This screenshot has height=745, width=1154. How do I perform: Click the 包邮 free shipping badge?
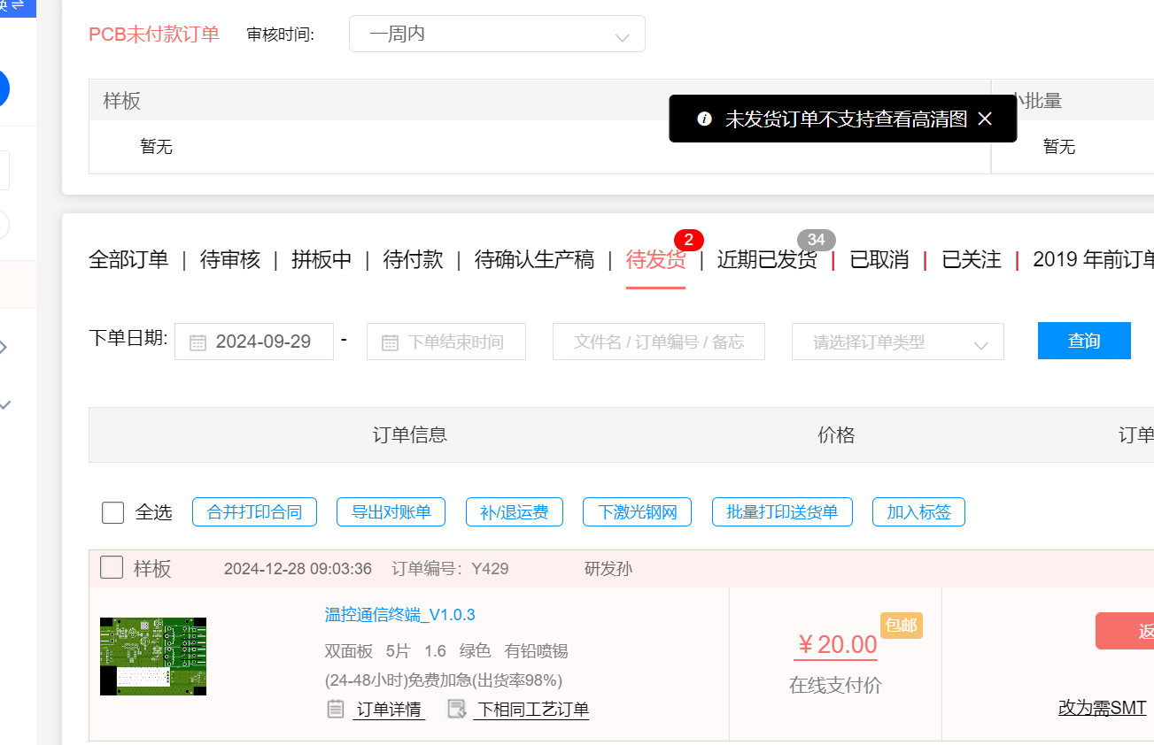click(901, 625)
